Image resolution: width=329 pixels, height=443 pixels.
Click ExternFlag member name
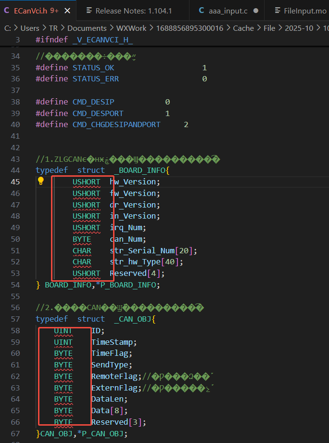pos(114,388)
